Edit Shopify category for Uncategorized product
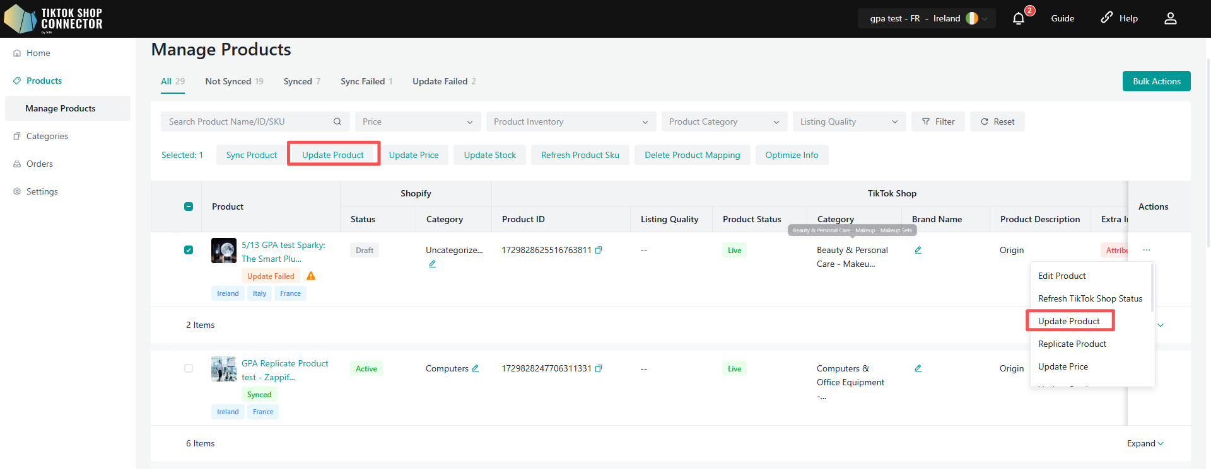 coord(432,264)
